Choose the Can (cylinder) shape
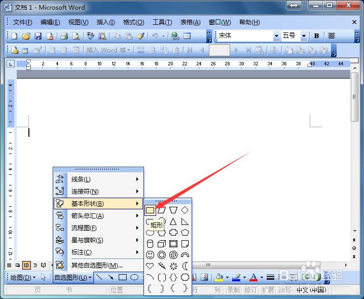This screenshot has width=364, height=299. 150,244
